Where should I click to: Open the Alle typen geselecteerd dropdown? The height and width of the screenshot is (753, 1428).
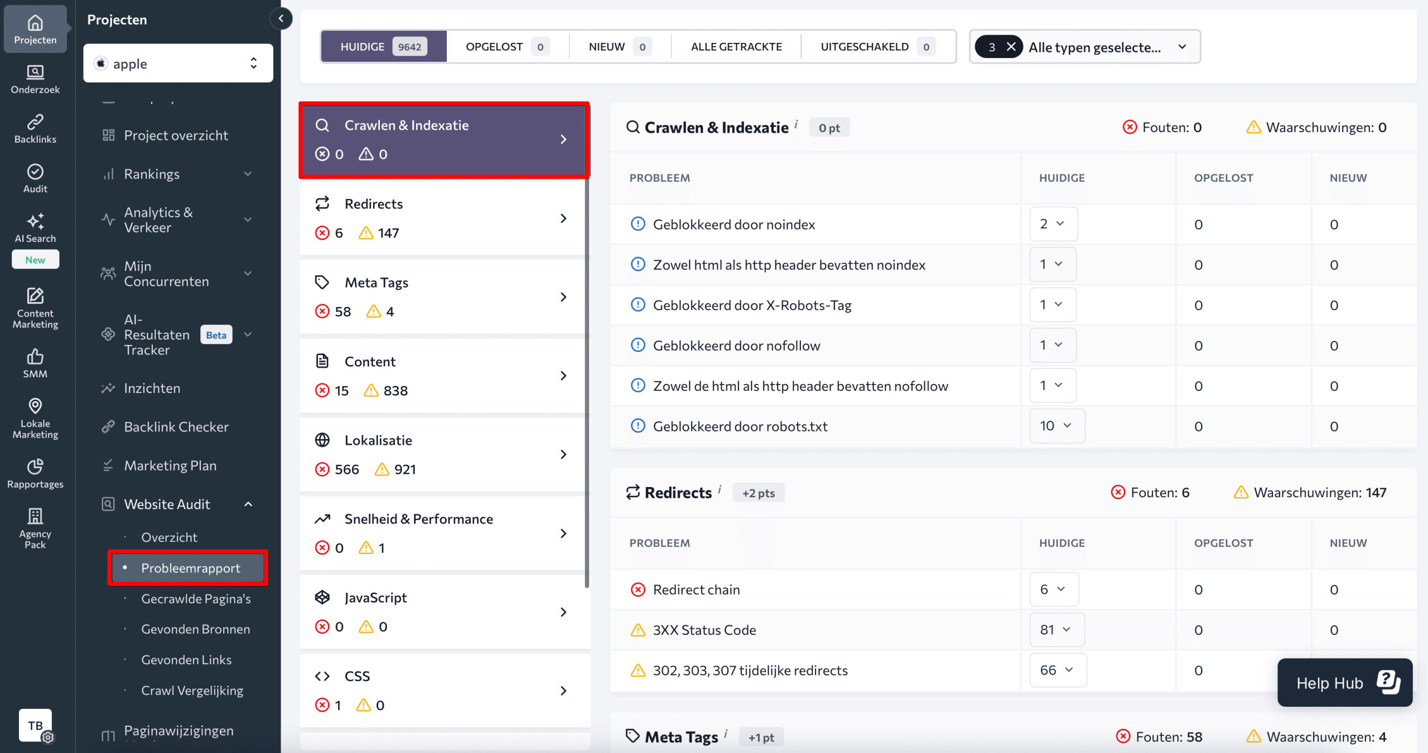pyautogui.click(x=1085, y=47)
